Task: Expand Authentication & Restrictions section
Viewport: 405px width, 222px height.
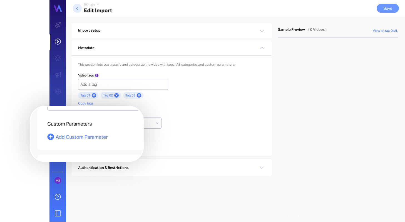Action: (x=172, y=168)
